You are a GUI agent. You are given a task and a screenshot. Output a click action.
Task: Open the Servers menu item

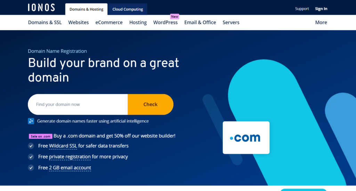(231, 23)
